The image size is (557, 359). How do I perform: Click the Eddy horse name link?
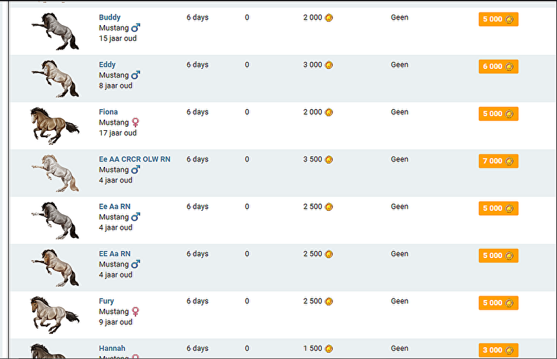tap(107, 65)
